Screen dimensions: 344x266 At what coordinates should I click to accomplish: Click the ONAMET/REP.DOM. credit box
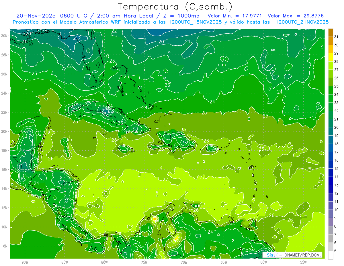point(292,255)
